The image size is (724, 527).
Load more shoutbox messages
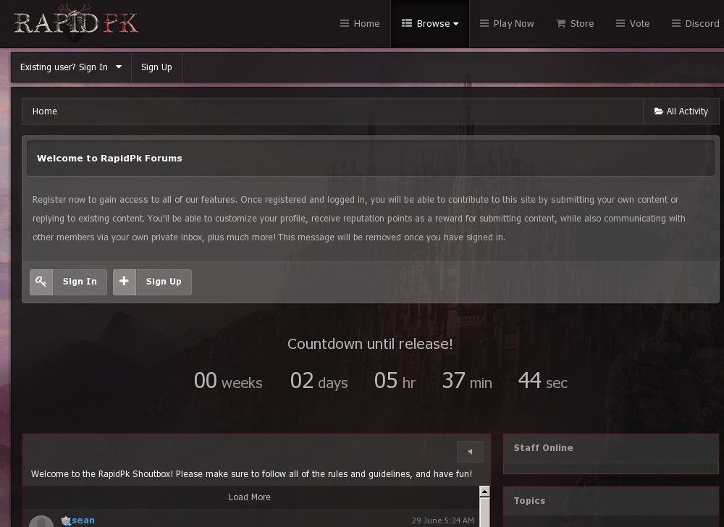pyautogui.click(x=250, y=497)
